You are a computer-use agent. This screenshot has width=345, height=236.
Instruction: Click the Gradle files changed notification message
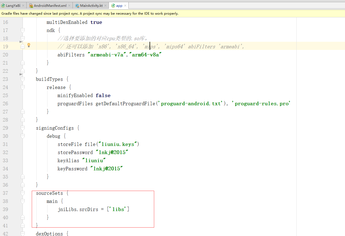coord(90,13)
